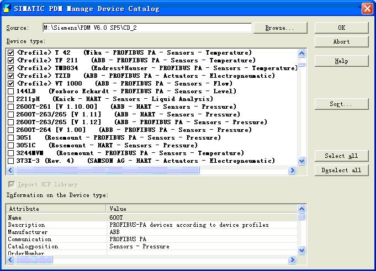This screenshot has height=271, width=376.
Task: Device list scroll up arrow
Action: [x=301, y=53]
